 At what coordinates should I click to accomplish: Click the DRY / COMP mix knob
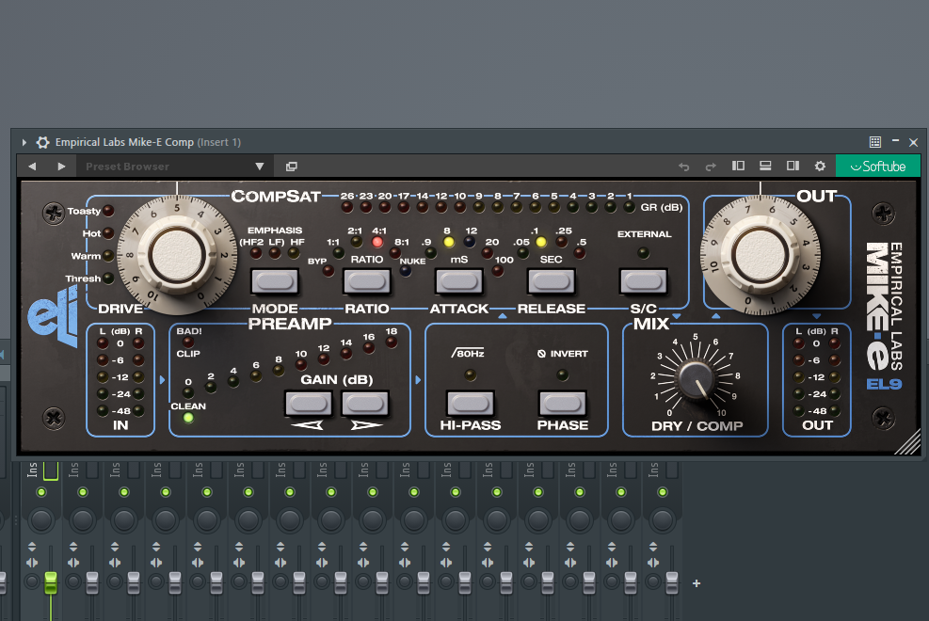click(x=695, y=384)
